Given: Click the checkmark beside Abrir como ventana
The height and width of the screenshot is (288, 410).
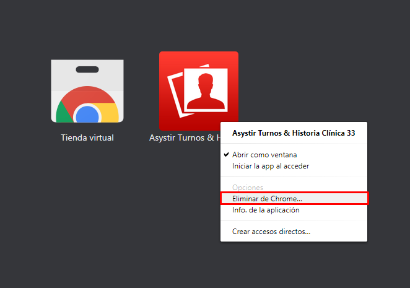Looking at the screenshot, I should point(227,154).
